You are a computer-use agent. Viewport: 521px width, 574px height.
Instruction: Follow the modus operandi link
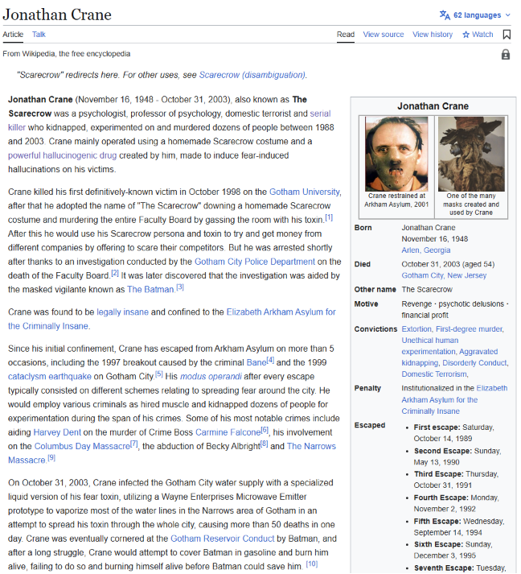click(x=211, y=376)
